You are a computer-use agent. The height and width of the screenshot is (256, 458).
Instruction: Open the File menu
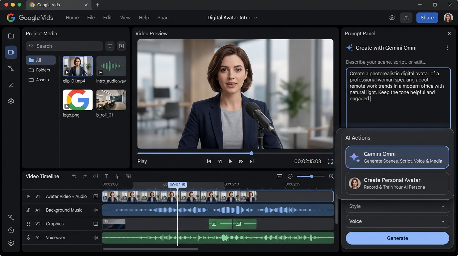(x=91, y=18)
